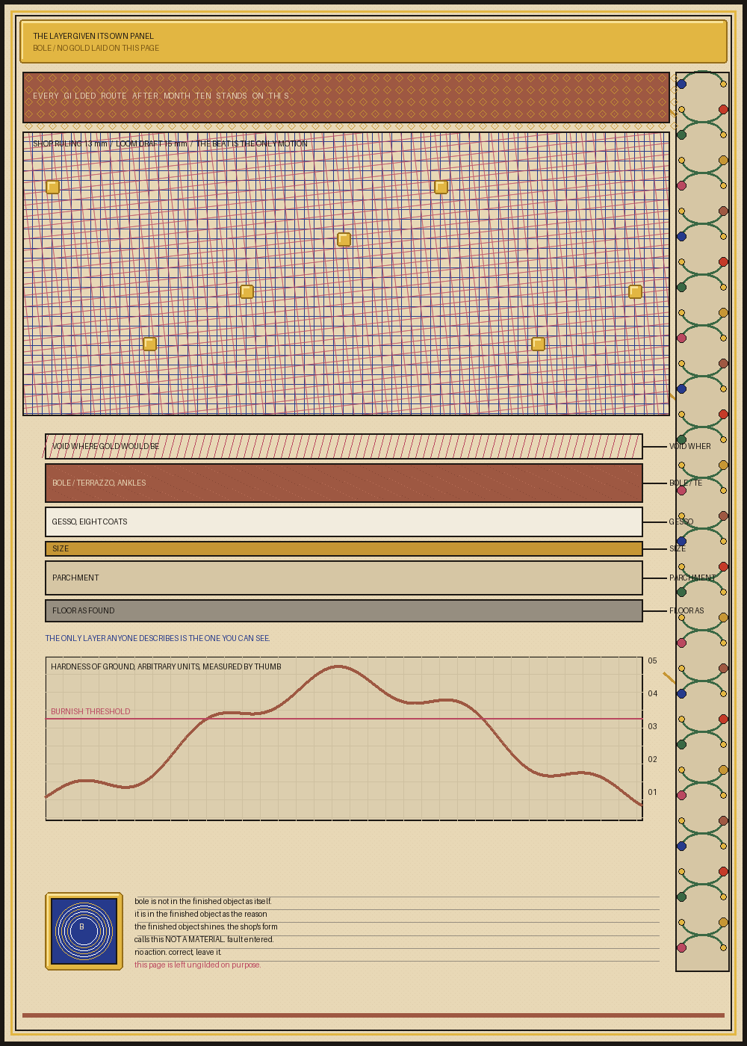Screen dimensions: 747x1046
Task: Click the 'PARCHMENT' callout label beside the strip
Action: point(692,578)
